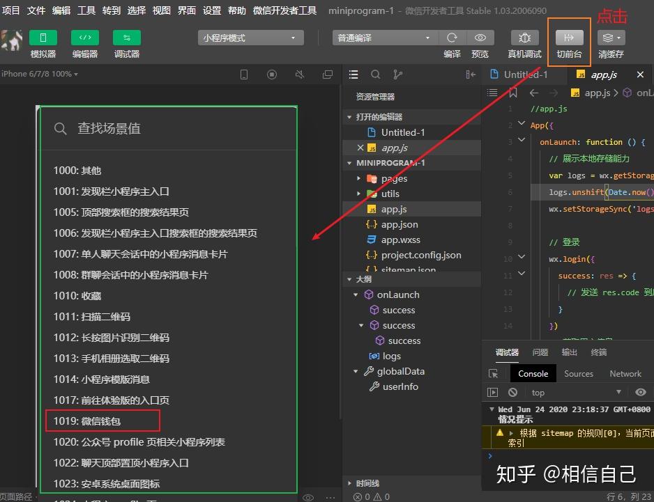Close the app.js editor tab
Screen dimensions: 654x502
(x=640, y=74)
